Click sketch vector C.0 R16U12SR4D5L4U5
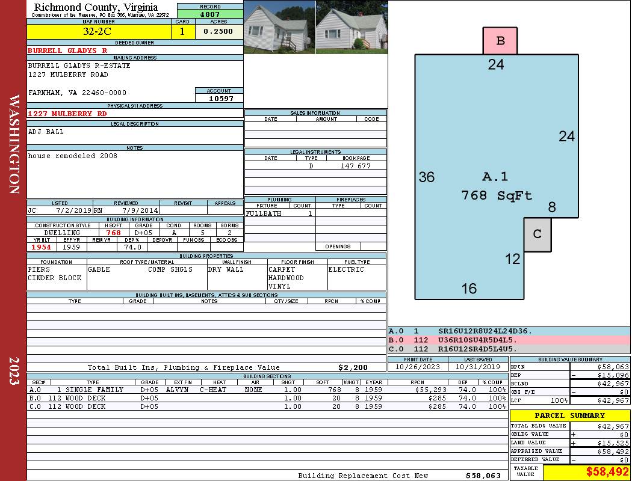Image resolution: width=632 pixels, height=481 pixels. [509, 349]
